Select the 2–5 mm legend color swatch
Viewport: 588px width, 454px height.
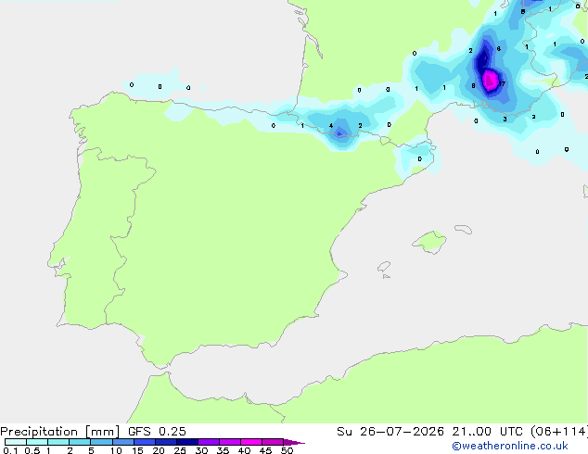[80, 442]
